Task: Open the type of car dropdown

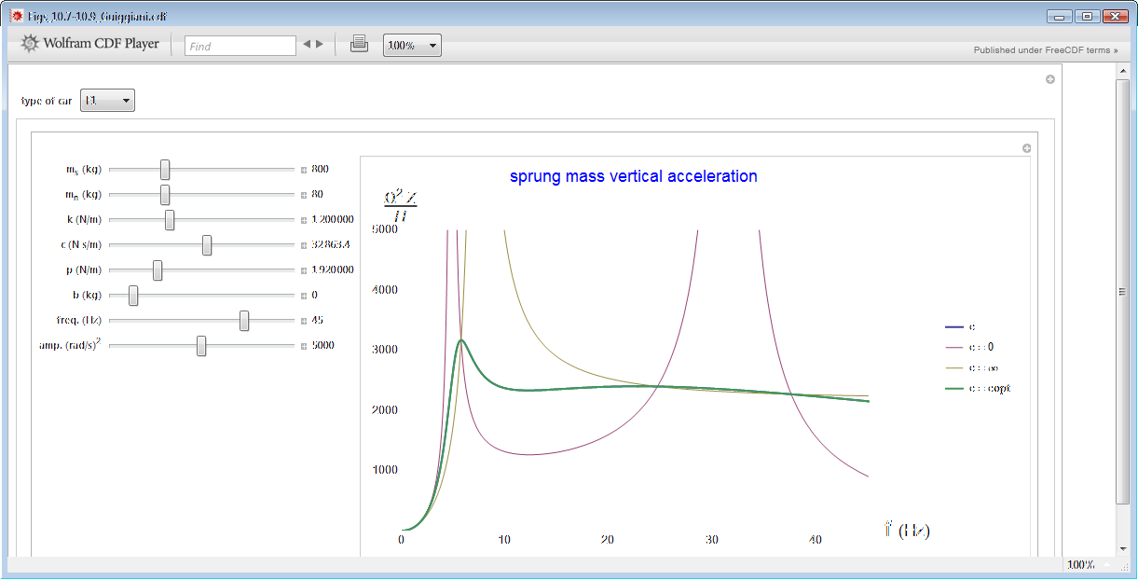Action: point(107,101)
